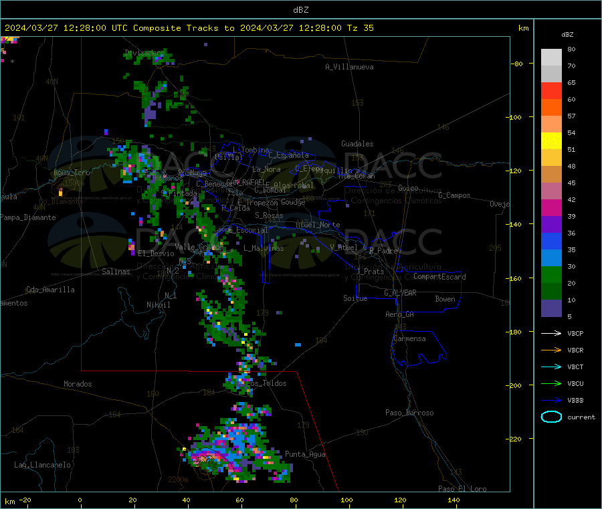The height and width of the screenshot is (509, 602).
Task: Click the green VBCU arrow in legend
Action: click(551, 383)
